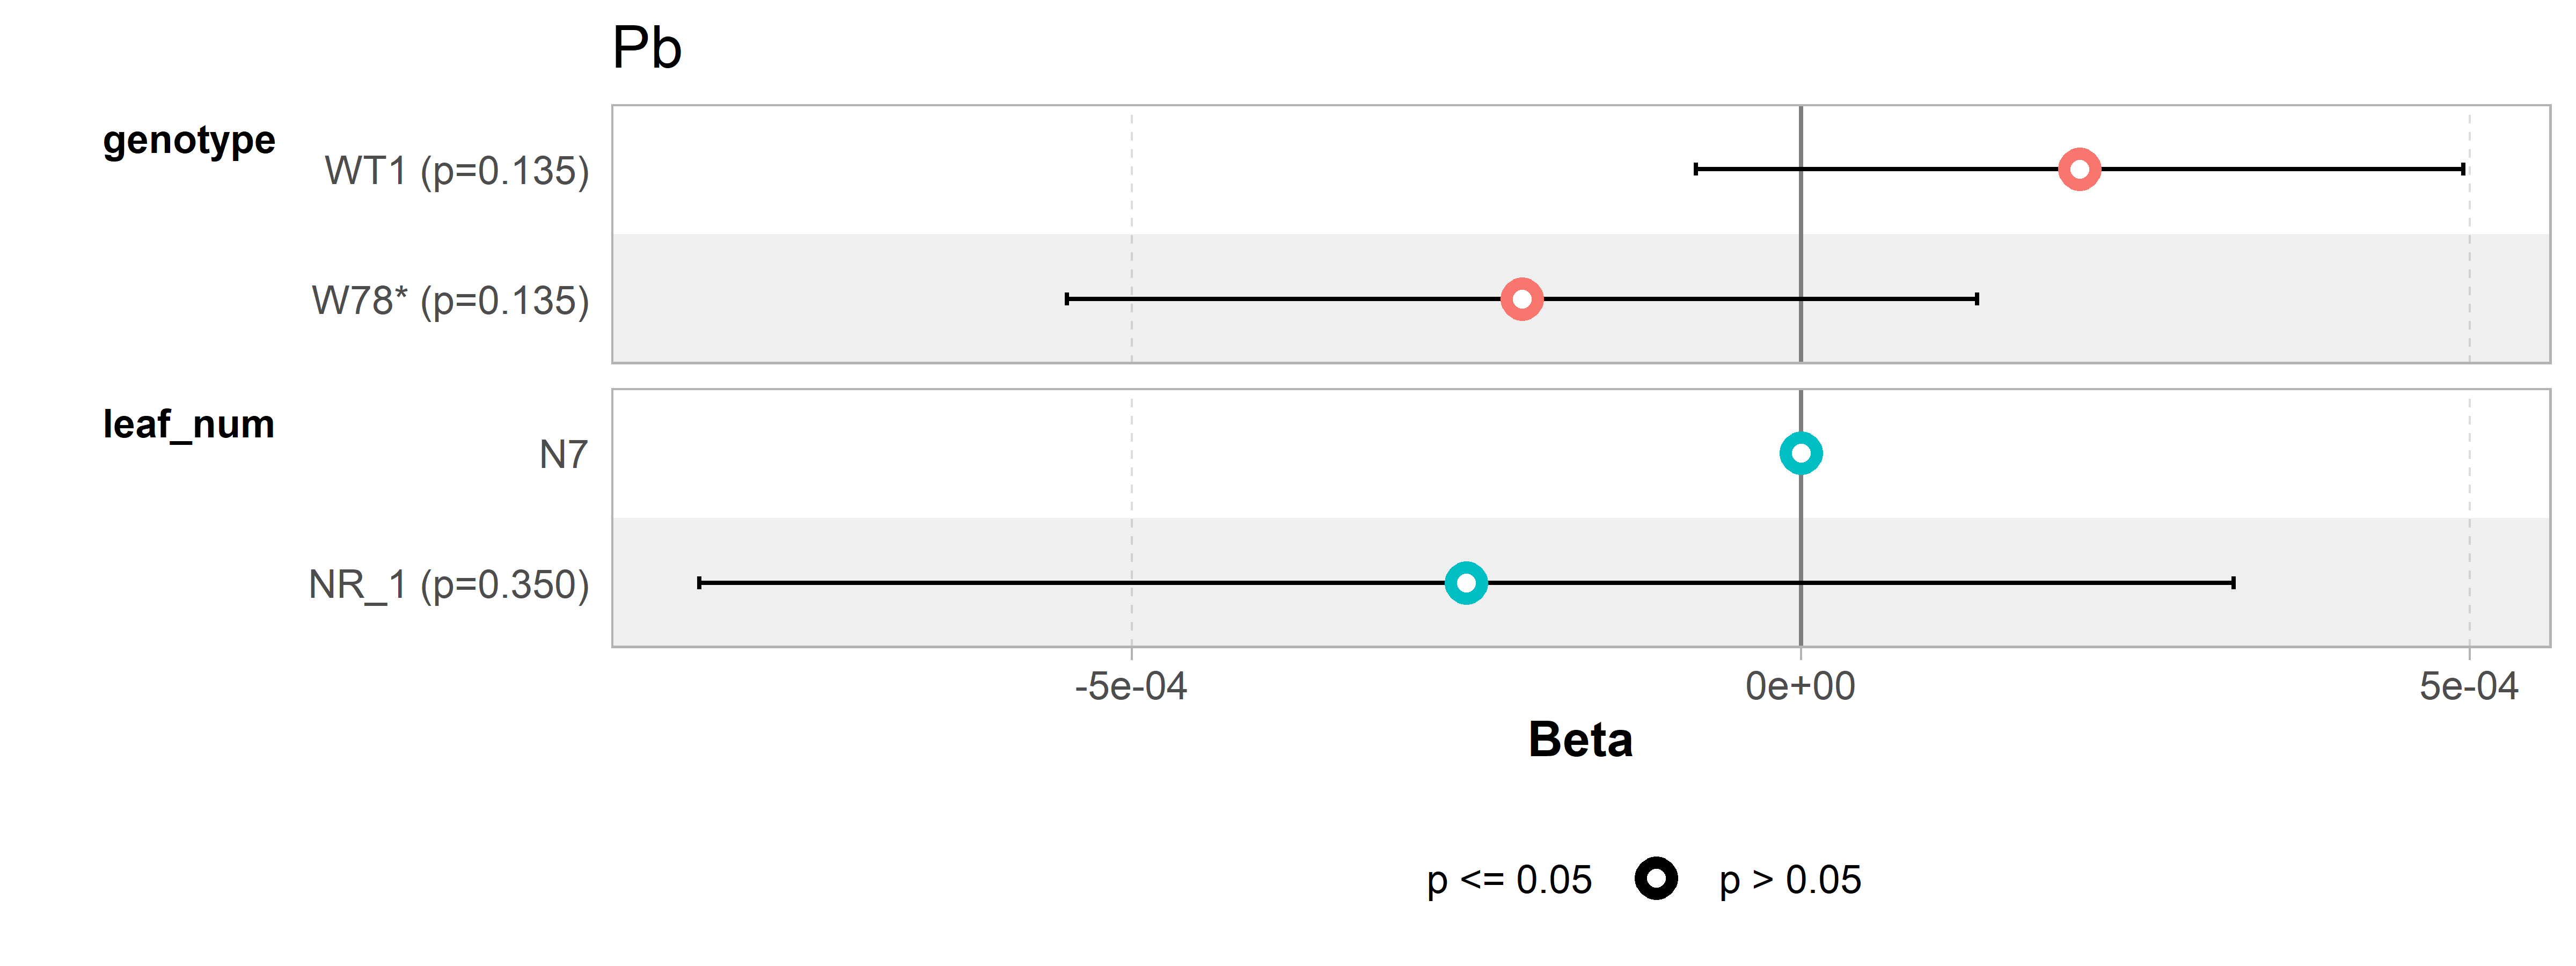Click the Pb plot title

(x=647, y=48)
